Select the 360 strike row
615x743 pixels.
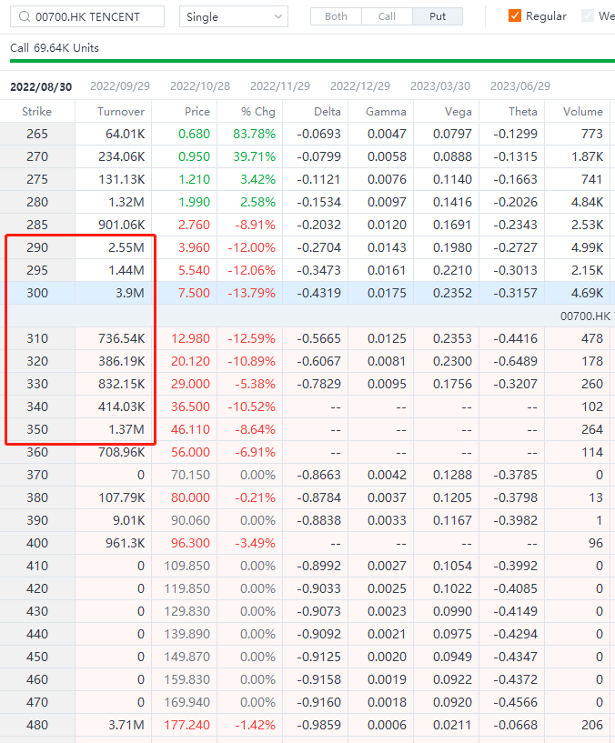pyautogui.click(x=307, y=453)
